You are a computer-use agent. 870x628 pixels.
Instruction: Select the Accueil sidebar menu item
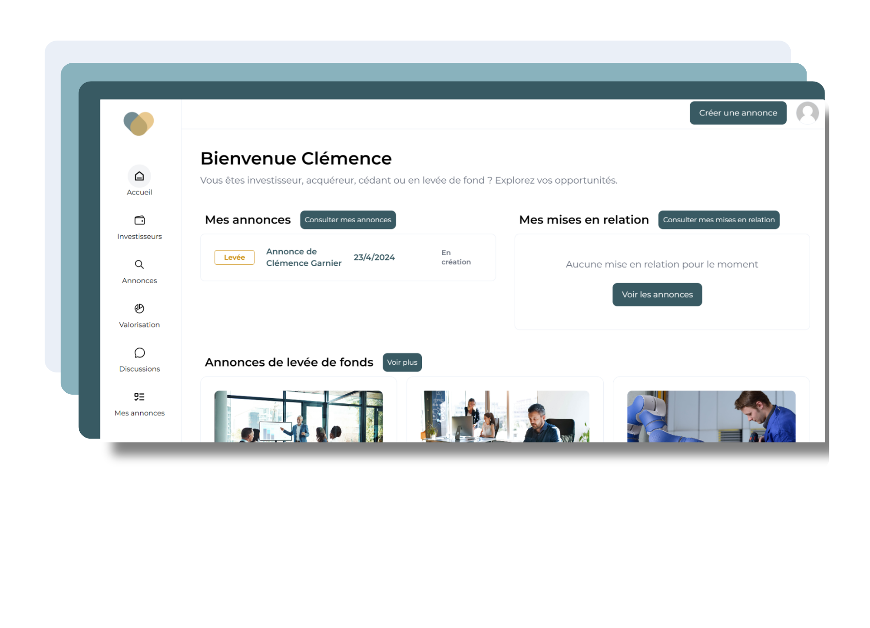point(139,192)
